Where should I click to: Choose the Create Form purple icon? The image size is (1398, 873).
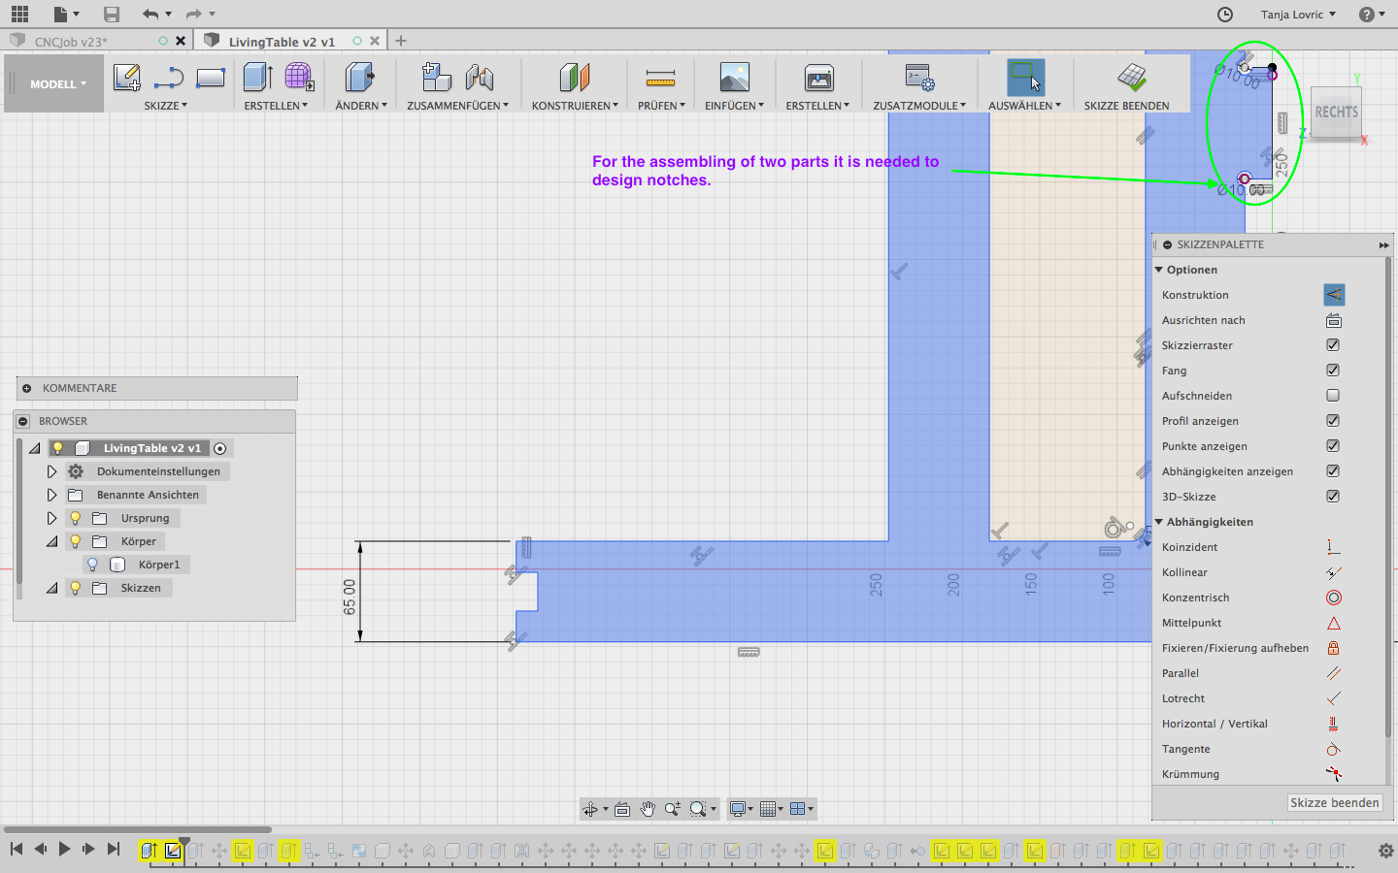(299, 78)
